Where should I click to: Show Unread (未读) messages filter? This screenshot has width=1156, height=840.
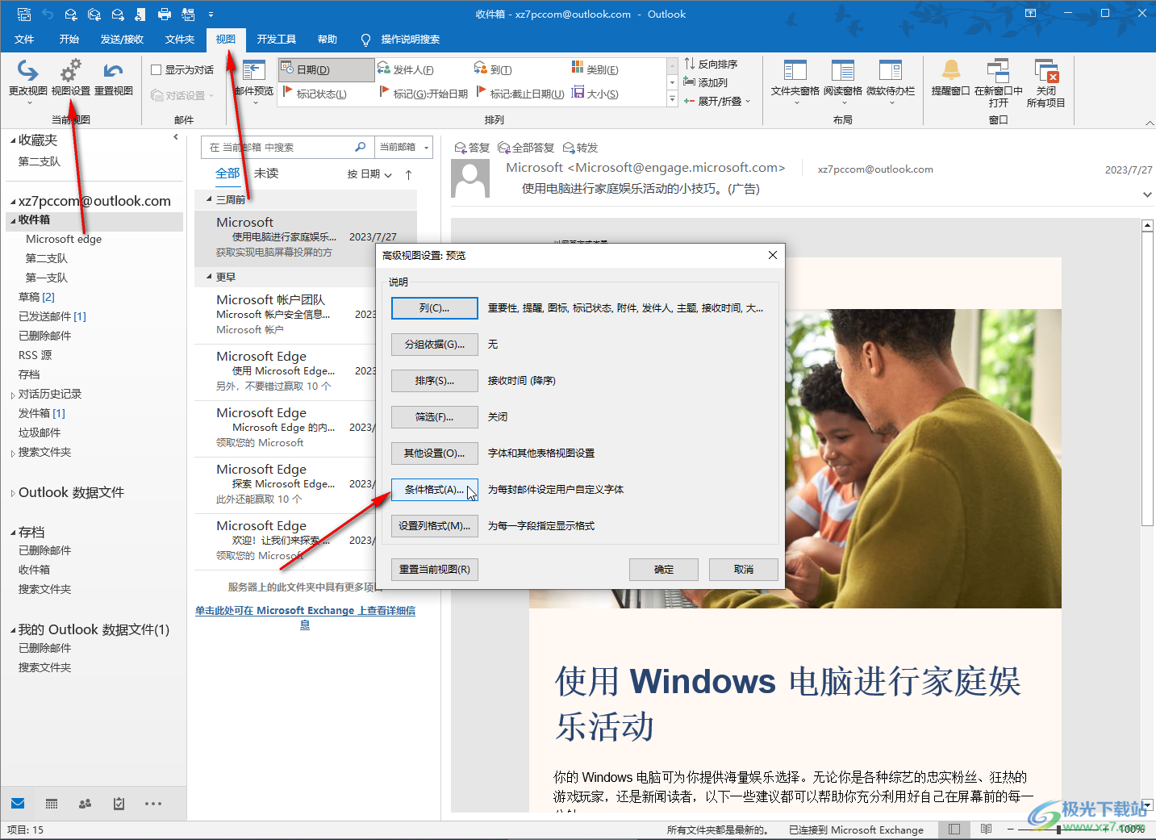click(x=266, y=173)
